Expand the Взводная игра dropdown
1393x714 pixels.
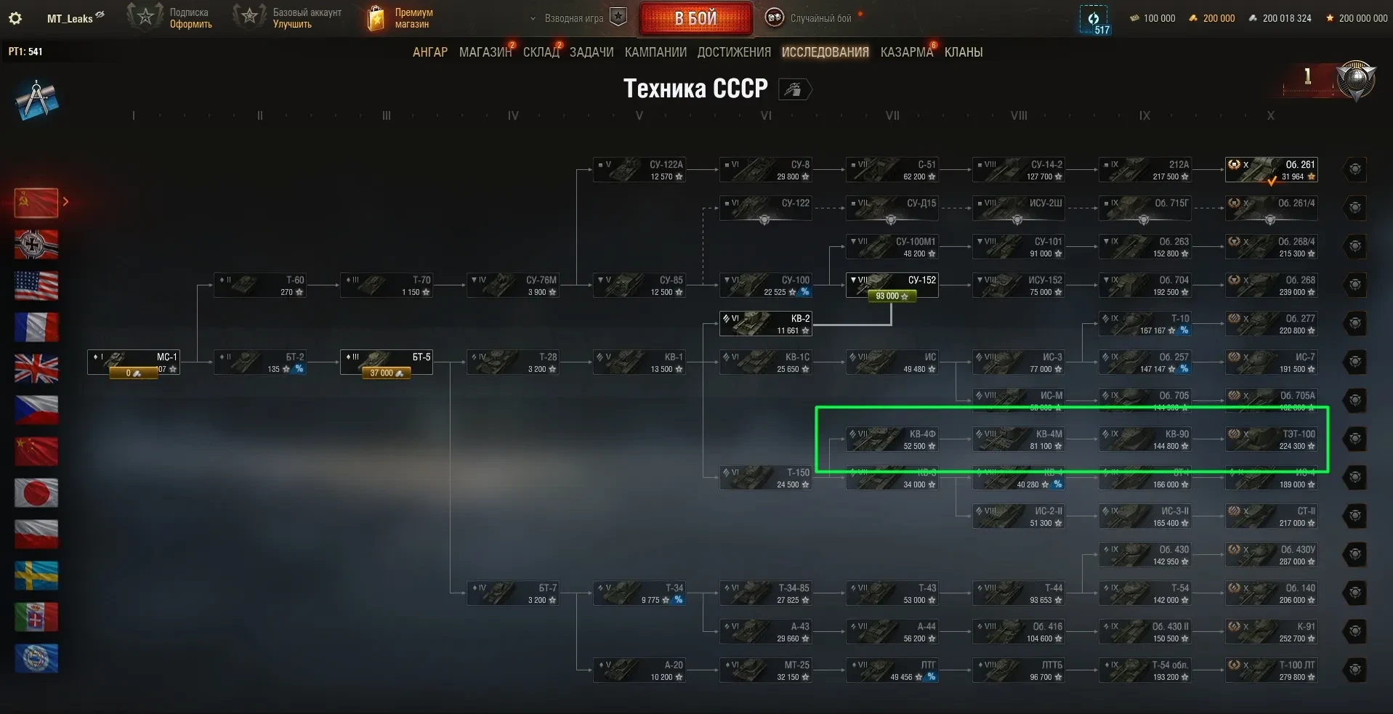tap(533, 19)
